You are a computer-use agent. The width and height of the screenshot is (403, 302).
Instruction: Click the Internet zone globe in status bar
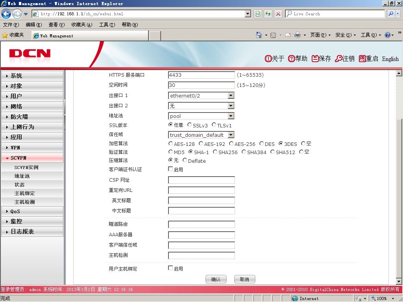click(x=295, y=298)
